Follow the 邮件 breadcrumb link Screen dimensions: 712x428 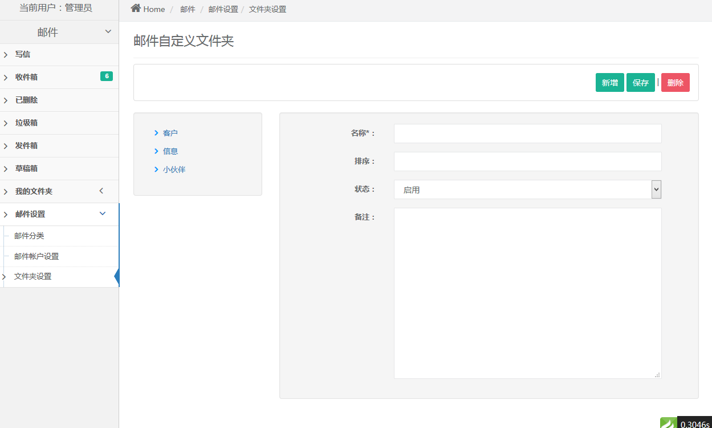(188, 9)
